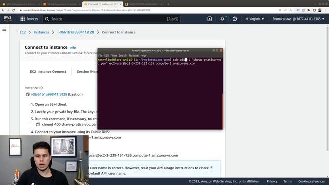This screenshot has width=329, height=185.
Task: Click the terminal command line text
Action: (159, 62)
